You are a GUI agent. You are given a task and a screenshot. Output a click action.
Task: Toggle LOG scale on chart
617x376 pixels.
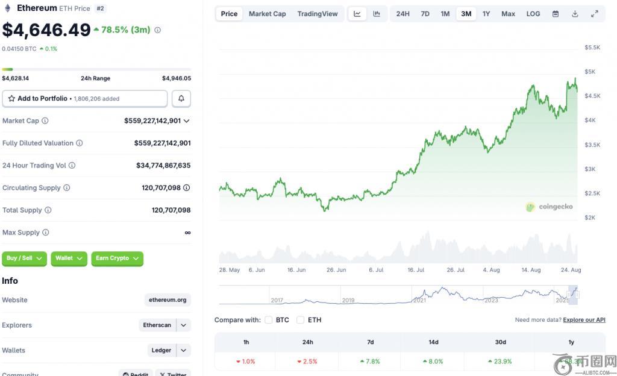533,14
